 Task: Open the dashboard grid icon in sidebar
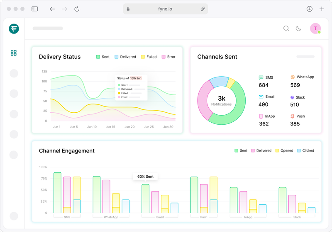click(14, 53)
